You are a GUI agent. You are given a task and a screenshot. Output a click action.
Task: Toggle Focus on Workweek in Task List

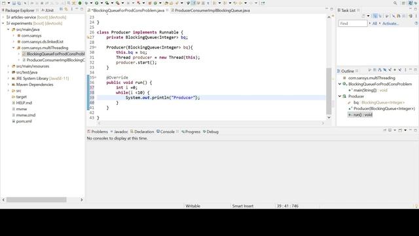coord(387,16)
